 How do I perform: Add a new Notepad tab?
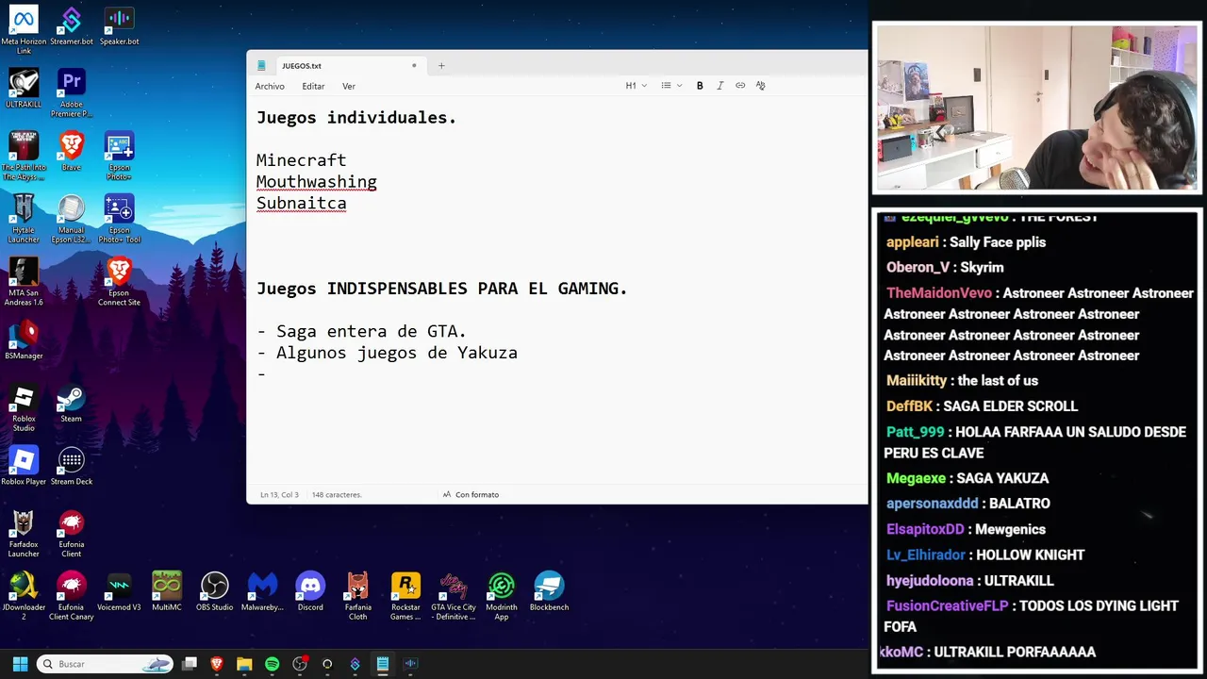(x=441, y=66)
